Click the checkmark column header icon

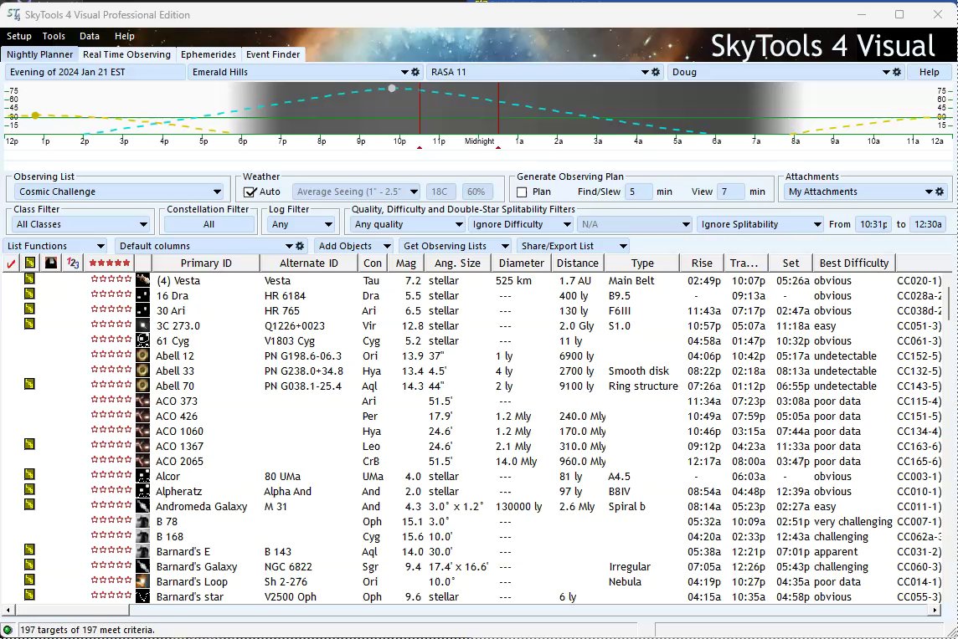pos(11,263)
